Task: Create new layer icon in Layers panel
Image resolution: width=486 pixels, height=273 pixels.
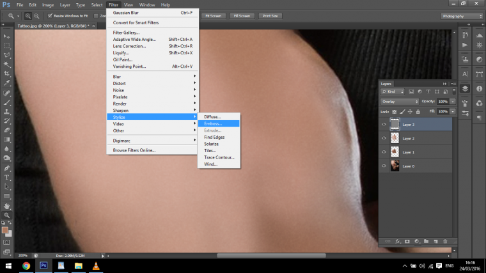Action: pos(435,241)
